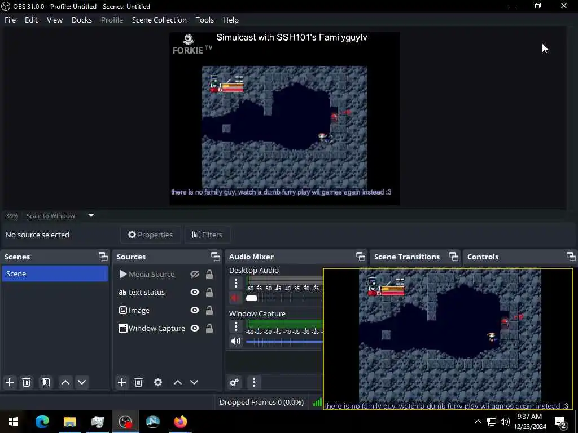This screenshot has height=433, width=578.
Task: Adjust the Desktop Audio volume slider
Action: [284, 298]
